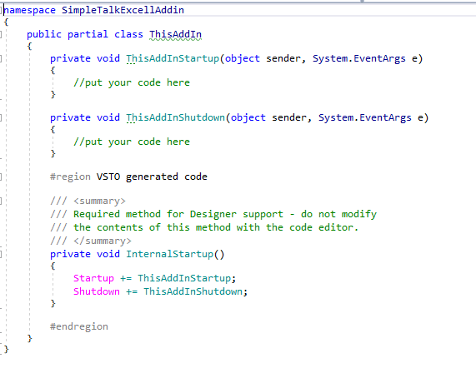Collapse the namespace SimpleTalkExcellAddin block
This screenshot has width=476, height=368.
[1, 10]
